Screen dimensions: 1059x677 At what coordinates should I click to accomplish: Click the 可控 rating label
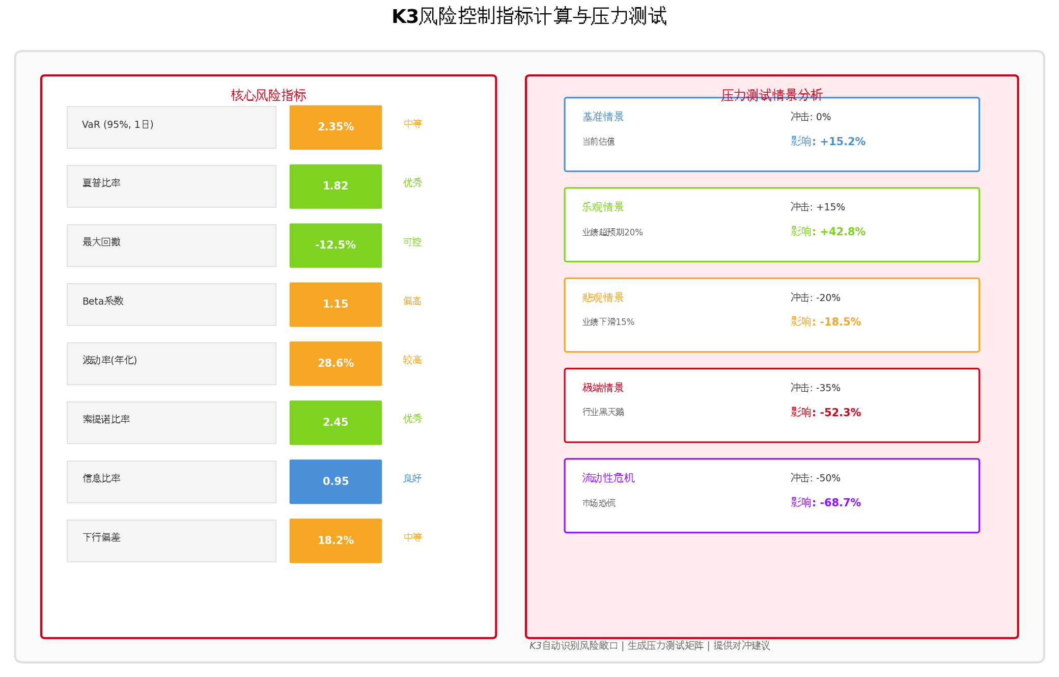[412, 242]
